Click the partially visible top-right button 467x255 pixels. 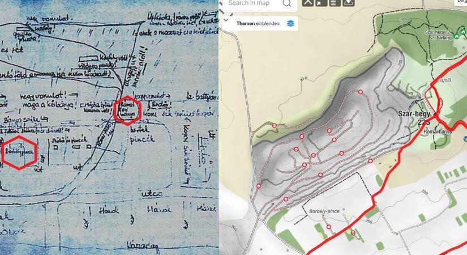click(x=460, y=2)
